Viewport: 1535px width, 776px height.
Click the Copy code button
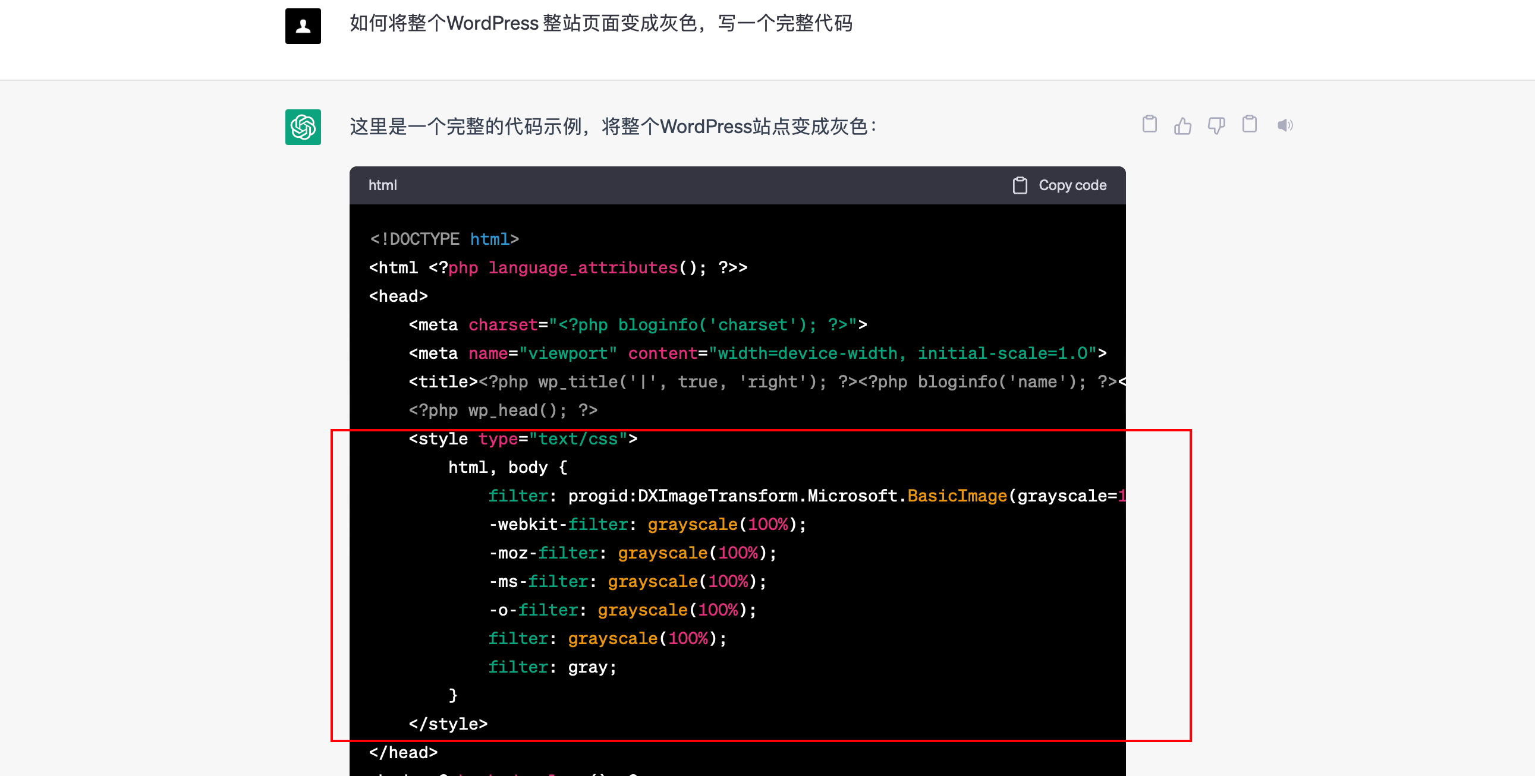(x=1059, y=185)
